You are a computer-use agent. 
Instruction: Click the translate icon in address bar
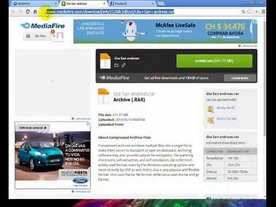click(x=243, y=11)
